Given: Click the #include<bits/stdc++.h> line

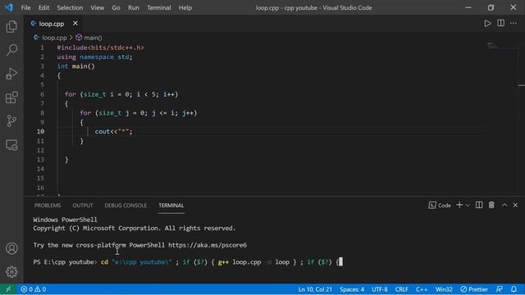Looking at the screenshot, I should pos(100,48).
